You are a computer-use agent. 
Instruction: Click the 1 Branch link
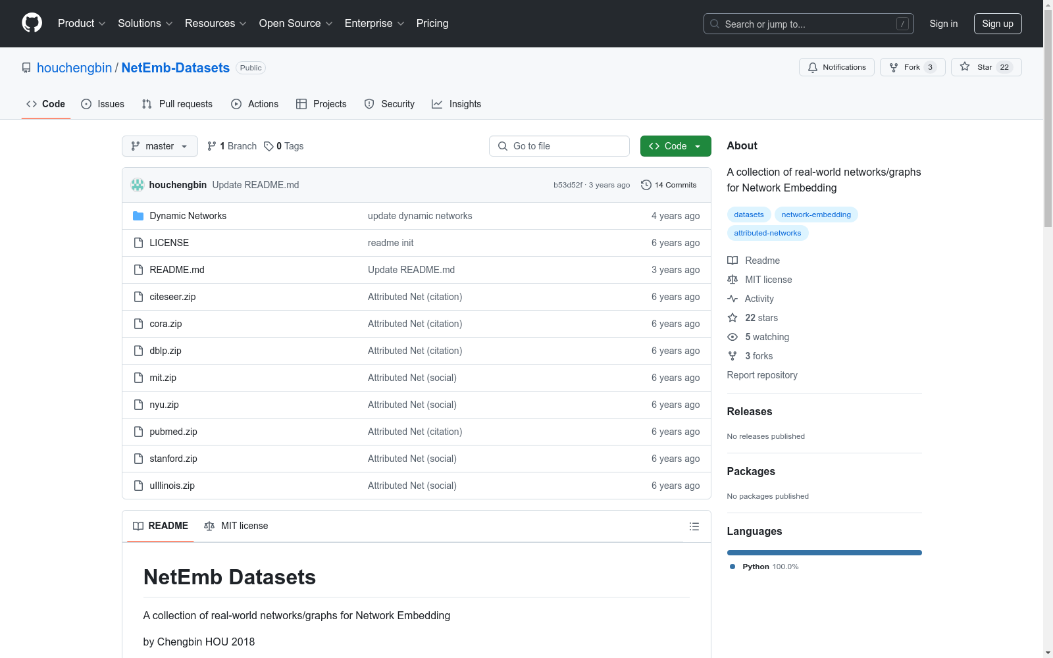232,146
